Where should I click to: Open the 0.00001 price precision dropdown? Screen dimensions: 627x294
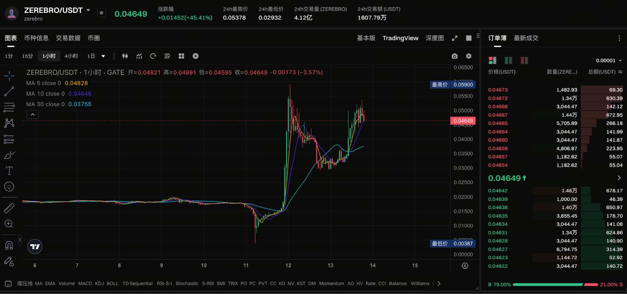(609, 61)
